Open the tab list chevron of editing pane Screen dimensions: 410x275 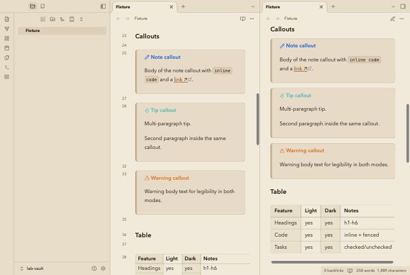point(252,6)
